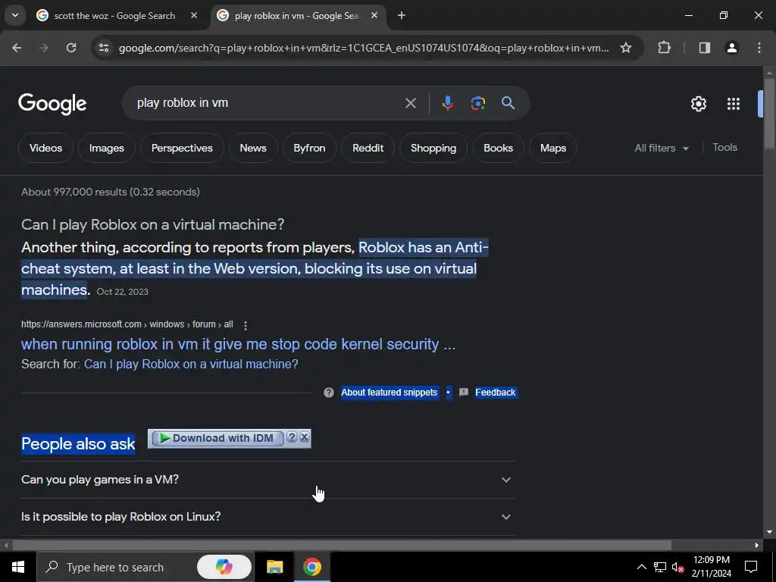Open the kernel security stop code result link
The image size is (776, 582).
point(238,344)
